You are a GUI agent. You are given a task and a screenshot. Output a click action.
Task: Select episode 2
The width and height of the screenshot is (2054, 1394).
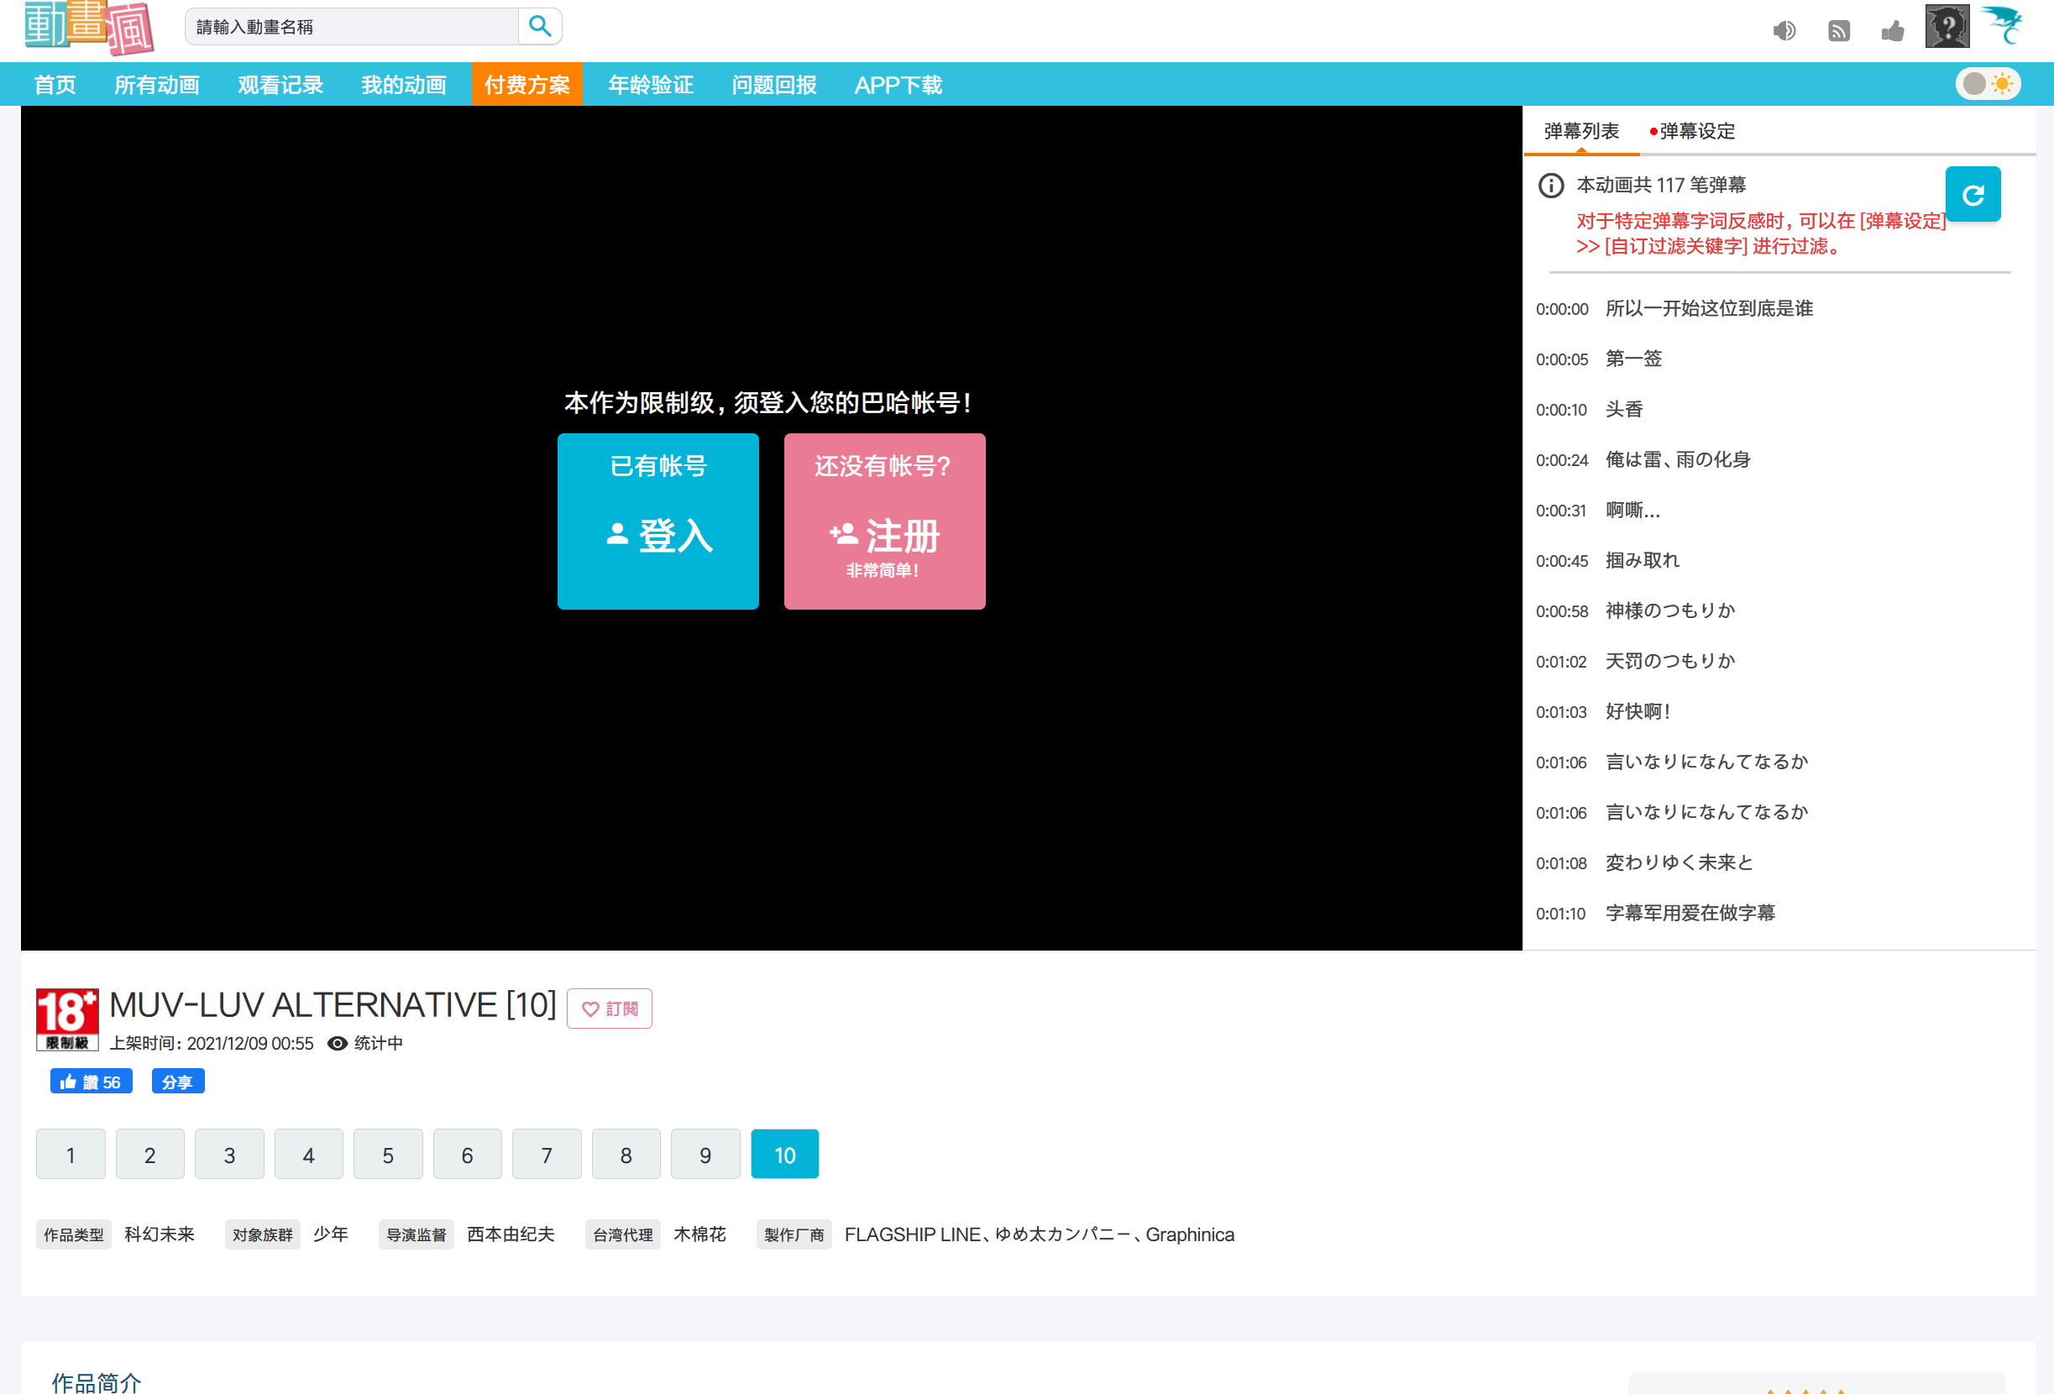149,1155
